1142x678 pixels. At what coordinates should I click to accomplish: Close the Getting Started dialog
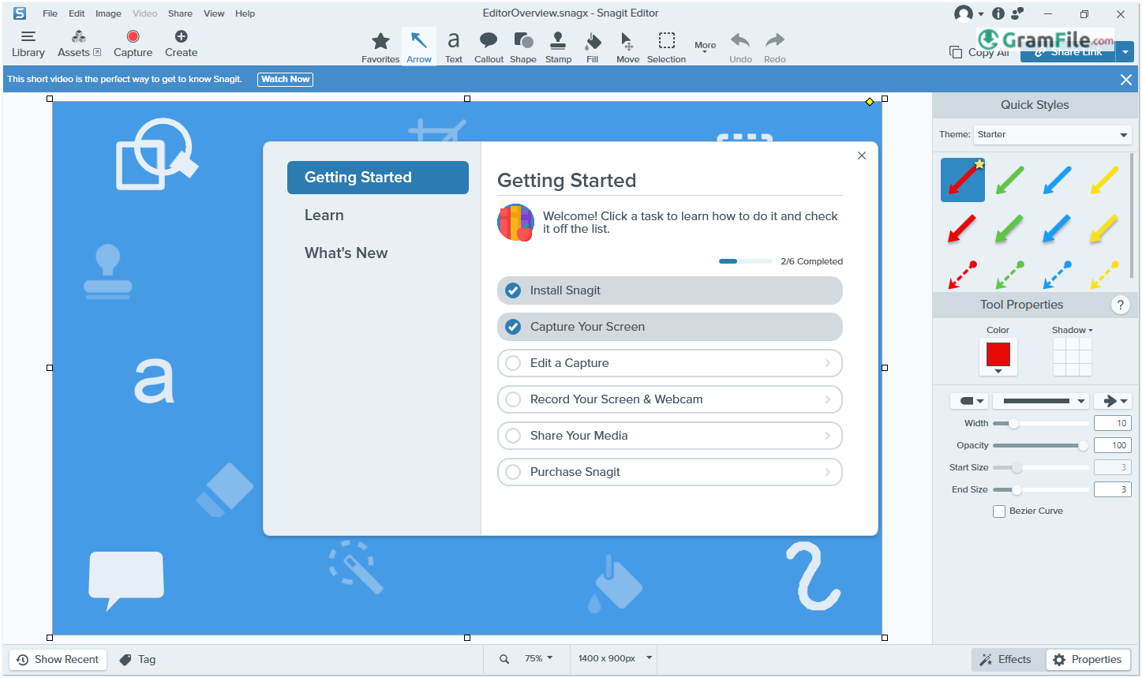[862, 155]
